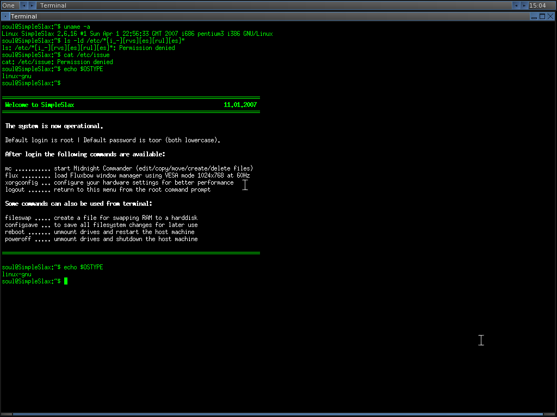Viewport: 557px width, 417px height.
Task: Click the 'Welcome to SimpleSlax' heading
Action: click(x=40, y=105)
